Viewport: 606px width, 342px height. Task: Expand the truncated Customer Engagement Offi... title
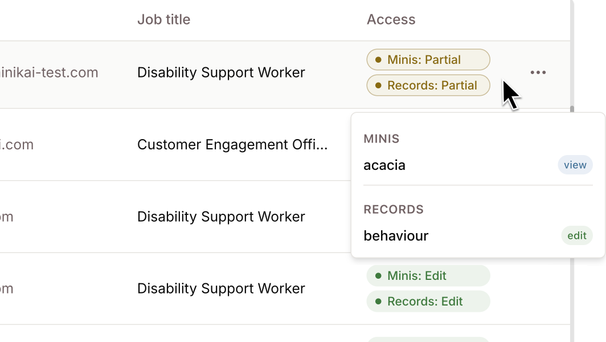coord(232,145)
